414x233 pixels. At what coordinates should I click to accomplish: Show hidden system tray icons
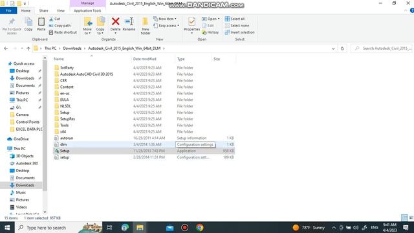coord(334,227)
